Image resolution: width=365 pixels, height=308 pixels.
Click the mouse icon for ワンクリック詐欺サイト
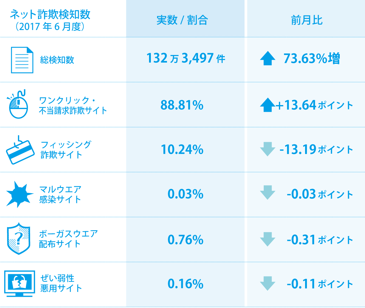pyautogui.click(x=18, y=104)
